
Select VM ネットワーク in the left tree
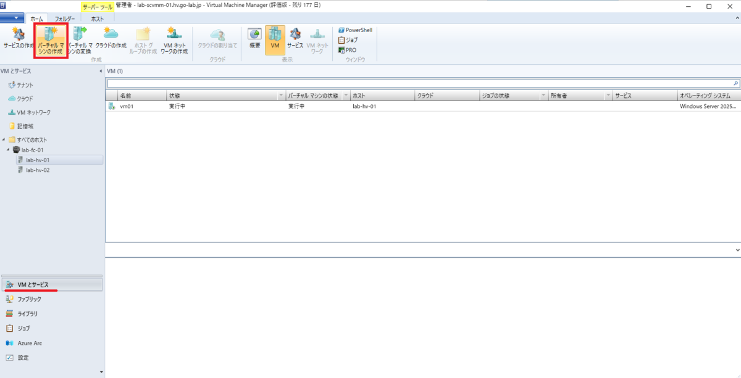click(29, 112)
